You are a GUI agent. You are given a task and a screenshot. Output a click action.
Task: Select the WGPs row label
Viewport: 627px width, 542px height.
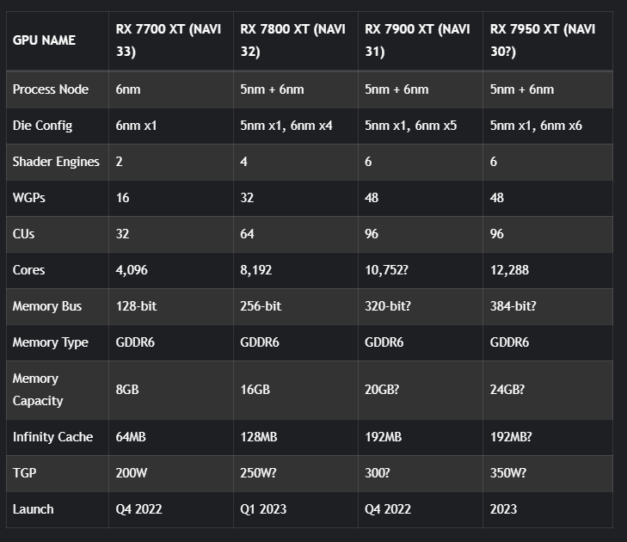29,198
